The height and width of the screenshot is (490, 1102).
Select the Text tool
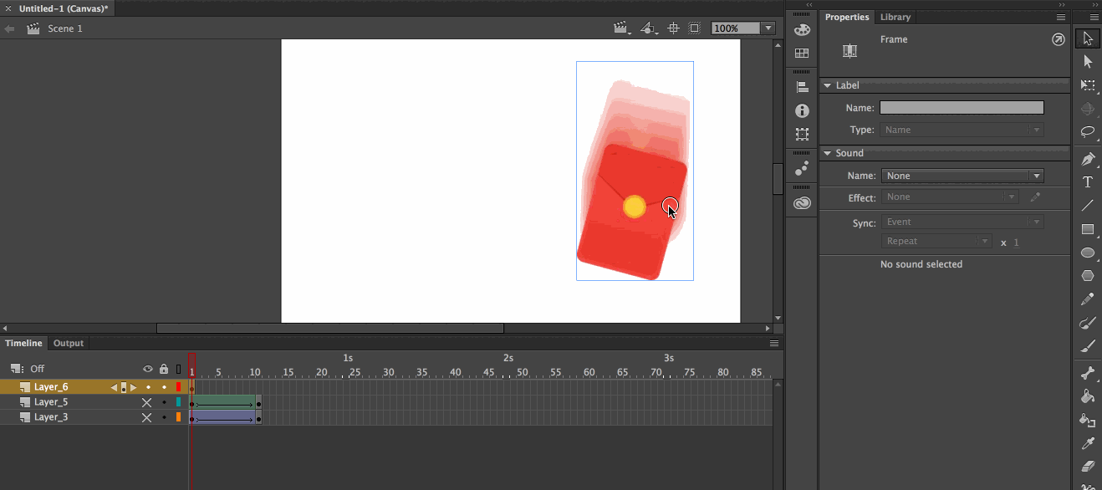(1088, 182)
